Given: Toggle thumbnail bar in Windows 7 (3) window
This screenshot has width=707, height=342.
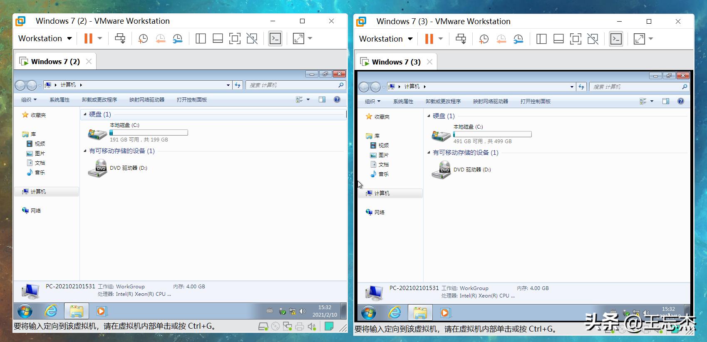Looking at the screenshot, I should tap(558, 39).
